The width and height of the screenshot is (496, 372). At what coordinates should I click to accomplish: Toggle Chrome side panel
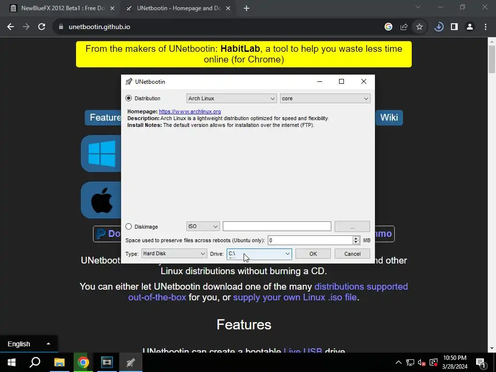[454, 27]
